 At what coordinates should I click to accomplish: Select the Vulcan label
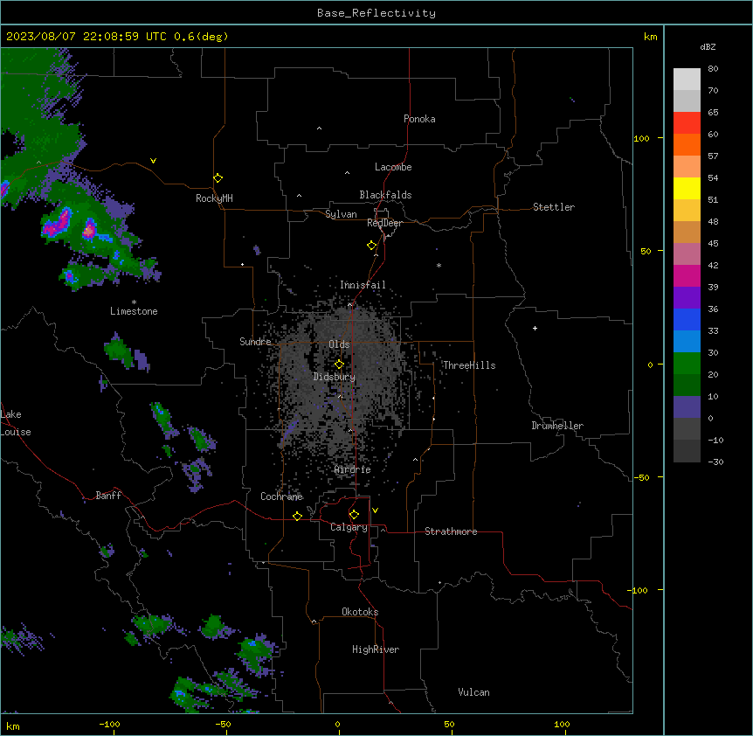point(473,691)
